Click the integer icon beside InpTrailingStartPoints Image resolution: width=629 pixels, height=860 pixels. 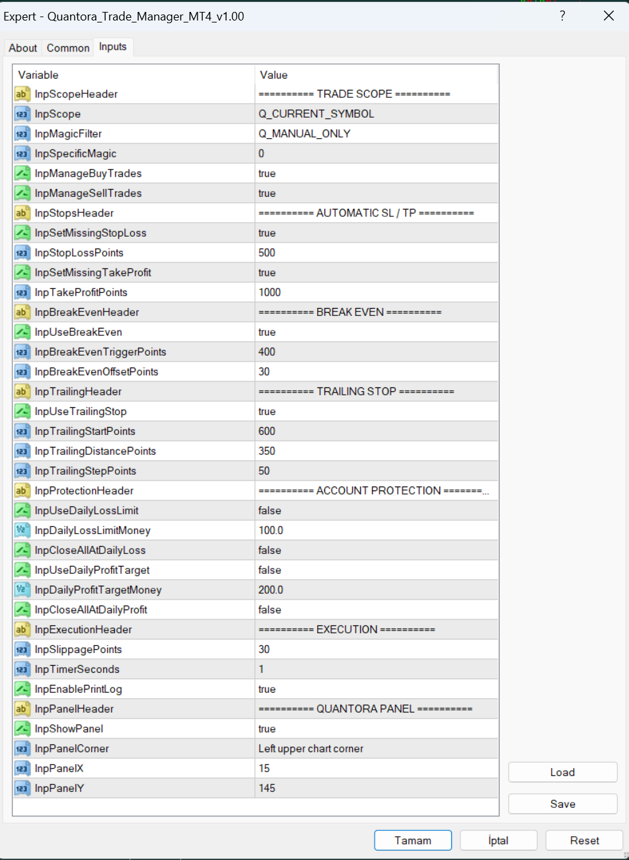[x=22, y=431]
